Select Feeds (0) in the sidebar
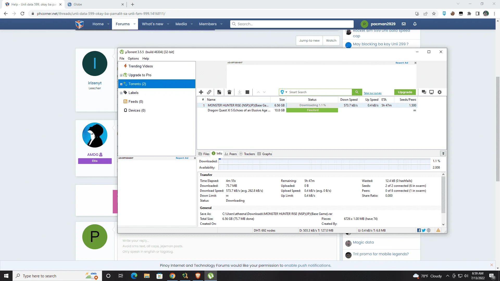The height and width of the screenshot is (281, 500). [157, 101]
